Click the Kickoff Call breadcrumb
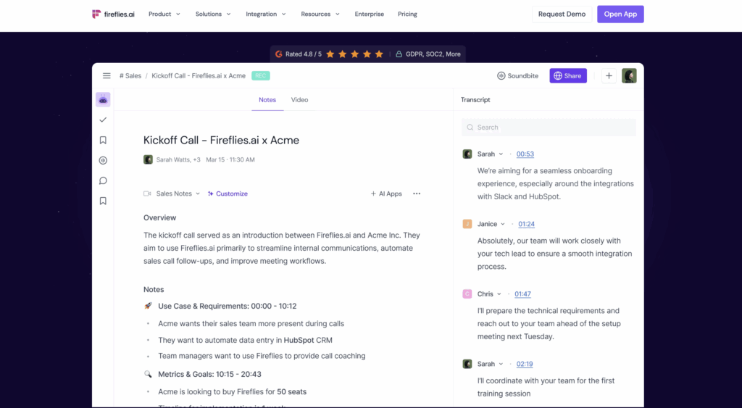The width and height of the screenshot is (742, 408). pyautogui.click(x=199, y=76)
